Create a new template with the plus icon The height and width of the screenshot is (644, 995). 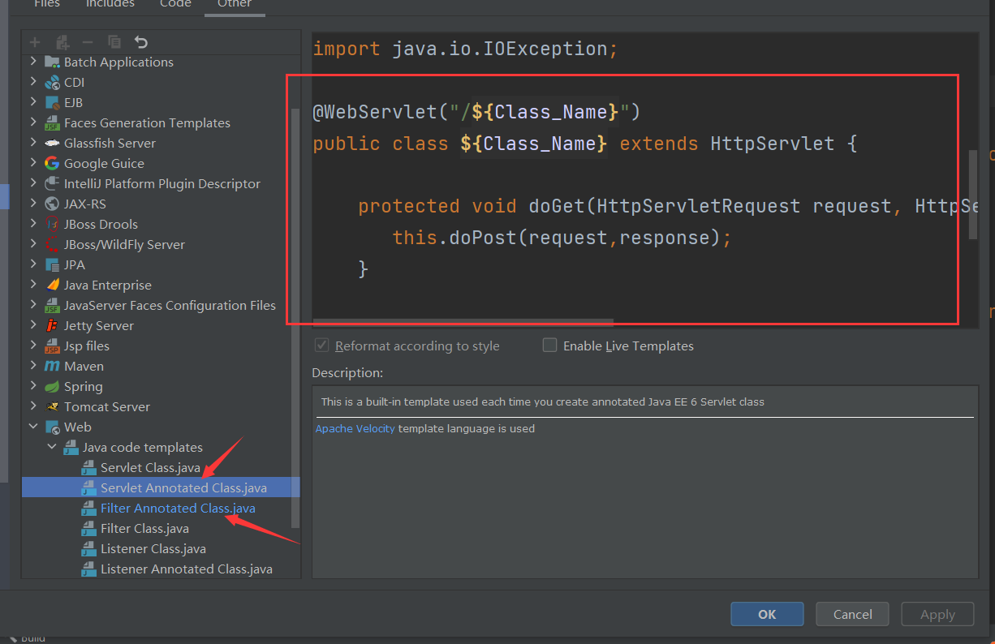click(34, 41)
